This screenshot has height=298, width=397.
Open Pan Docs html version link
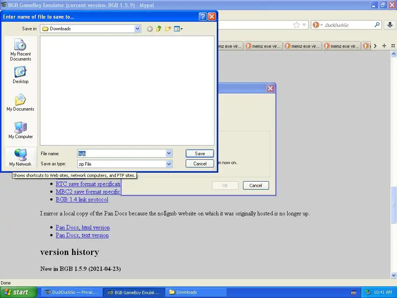[x=83, y=227]
